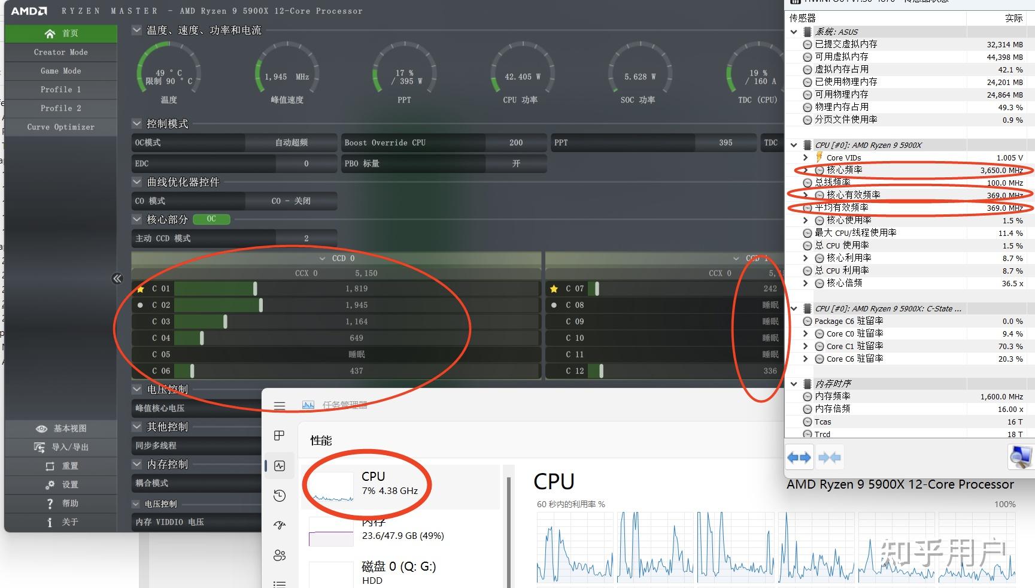Open Task Manager users icon
This screenshot has height=588, width=1035.
pyautogui.click(x=280, y=555)
